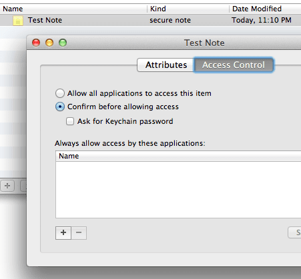Click the empty allowed applications list area
Image resolution: width=301 pixels, height=279 pixels.
[x=178, y=190]
